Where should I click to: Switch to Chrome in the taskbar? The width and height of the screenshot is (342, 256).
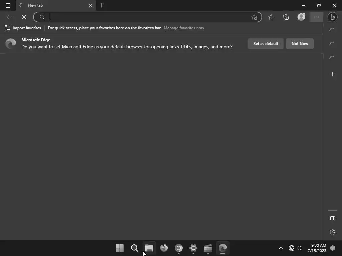[x=179, y=248]
